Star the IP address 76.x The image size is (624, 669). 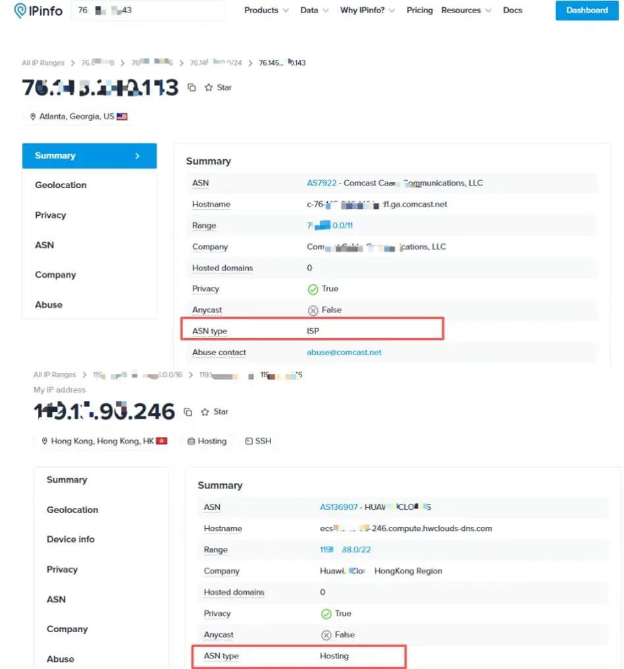(207, 87)
